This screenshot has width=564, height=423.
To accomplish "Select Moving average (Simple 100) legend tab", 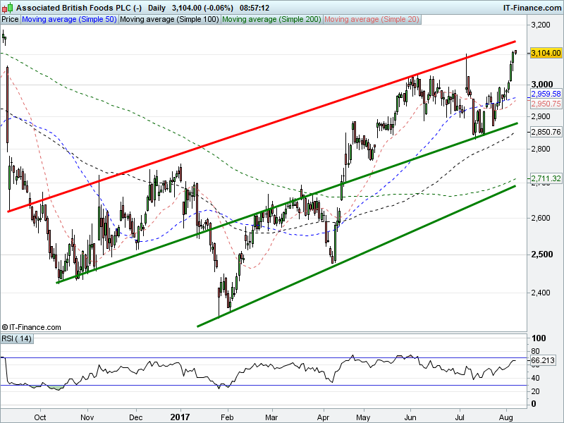I will pos(169,20).
